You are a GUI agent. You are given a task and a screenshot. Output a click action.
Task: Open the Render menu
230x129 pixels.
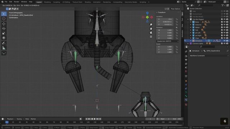[x=17, y=2]
